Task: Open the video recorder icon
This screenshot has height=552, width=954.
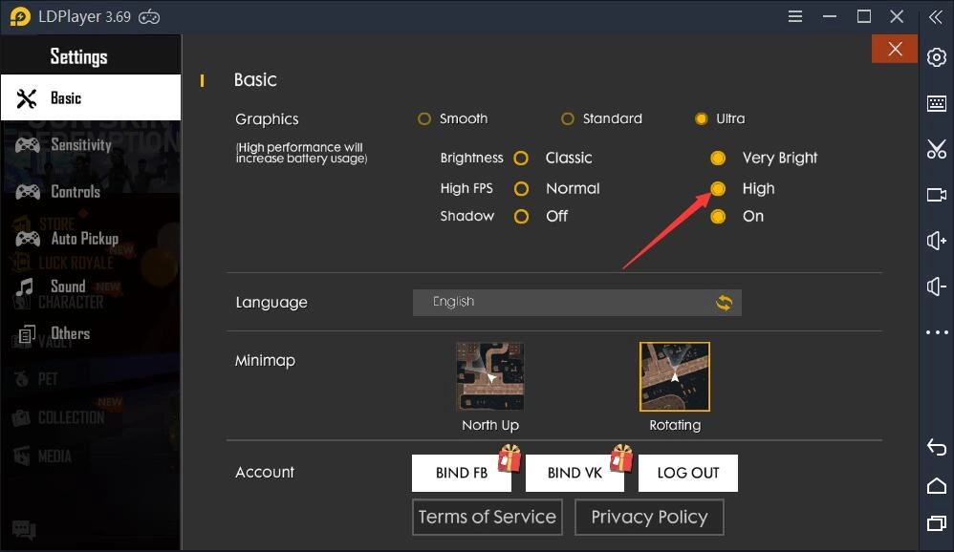Action: (x=936, y=195)
